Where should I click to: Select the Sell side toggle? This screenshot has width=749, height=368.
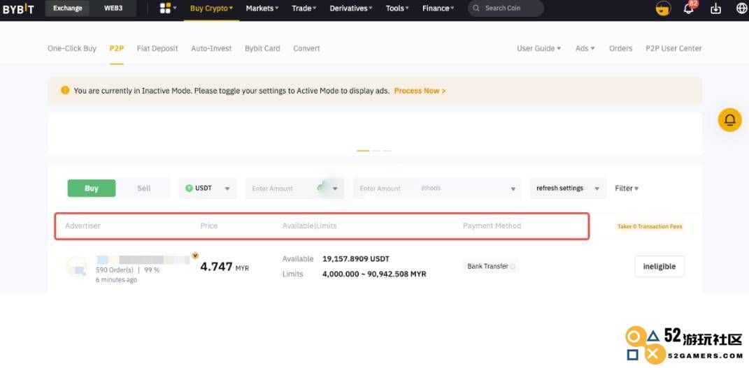143,189
